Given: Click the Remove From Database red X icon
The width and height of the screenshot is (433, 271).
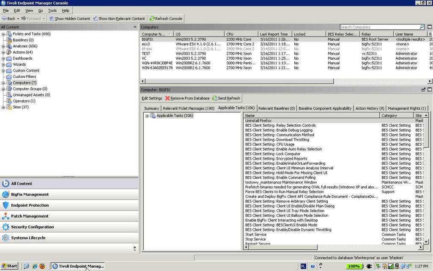Looking at the screenshot, I should coord(167,98).
